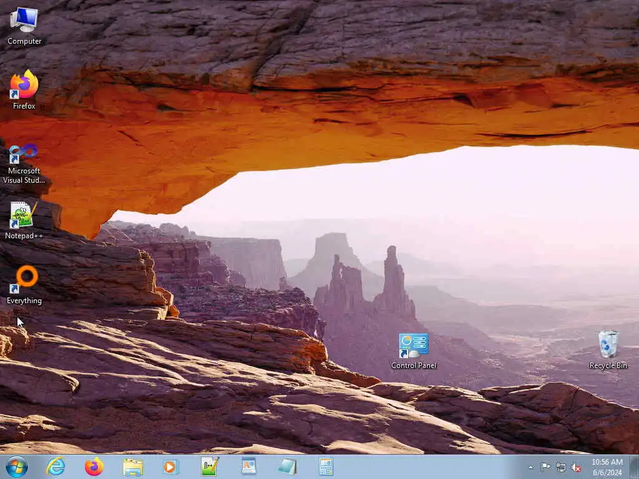Show hidden system tray icons
This screenshot has width=639, height=479.
click(x=530, y=468)
